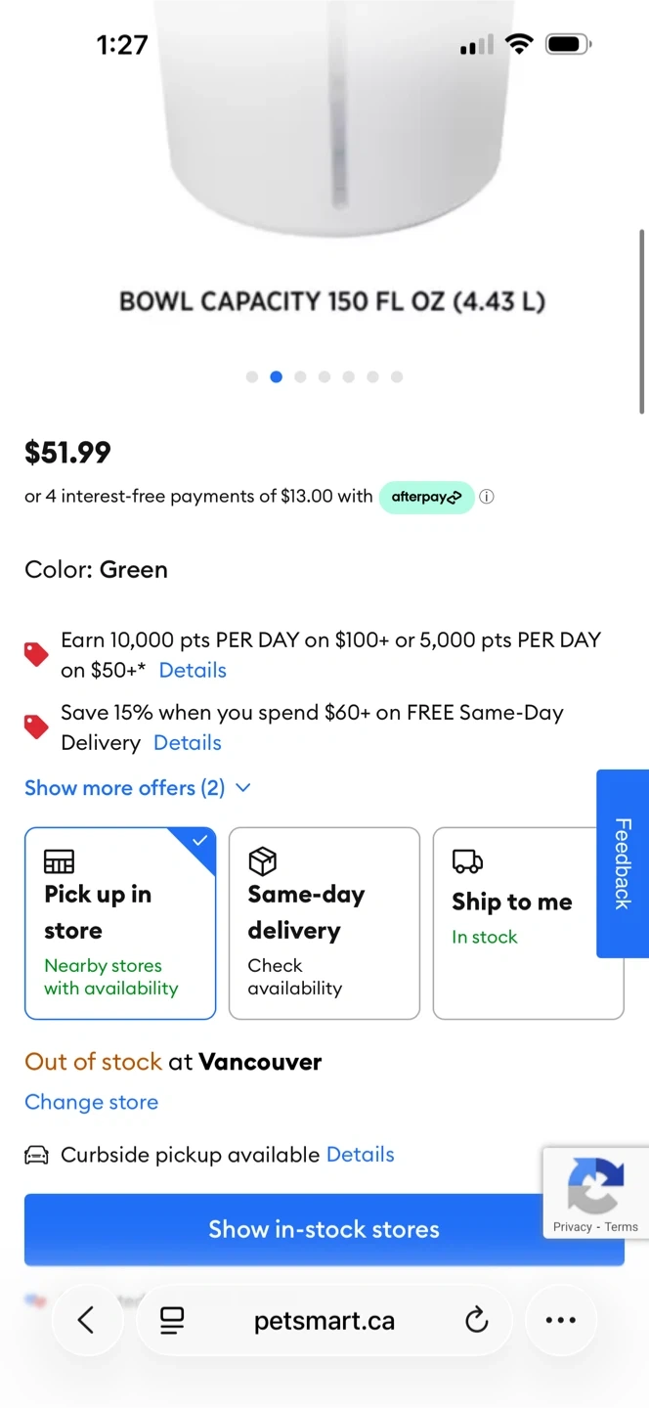Image resolution: width=649 pixels, height=1408 pixels.
Task: Open the browser more options menu
Action: click(x=560, y=1320)
